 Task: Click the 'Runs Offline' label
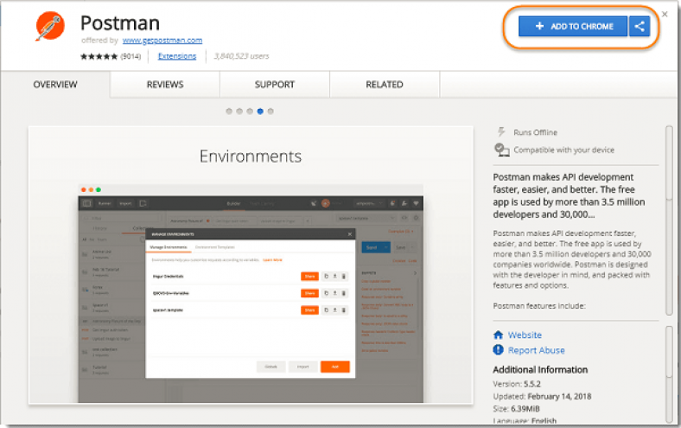pos(536,132)
